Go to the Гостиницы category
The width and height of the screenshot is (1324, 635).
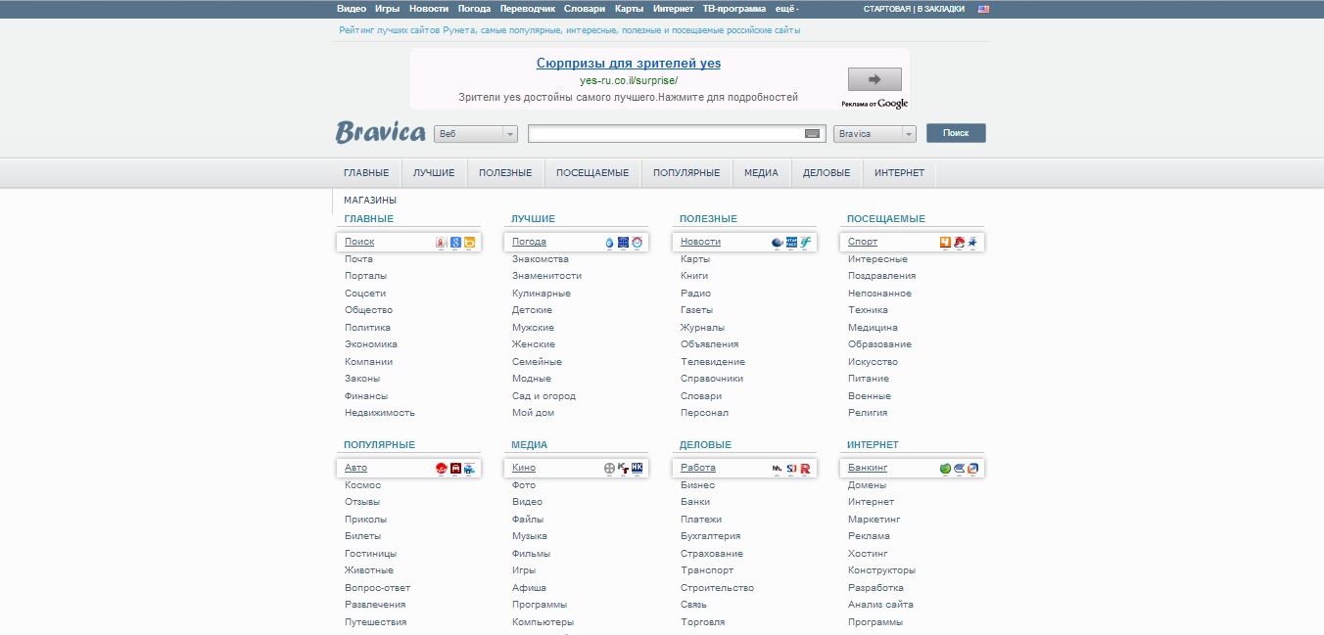click(x=370, y=554)
